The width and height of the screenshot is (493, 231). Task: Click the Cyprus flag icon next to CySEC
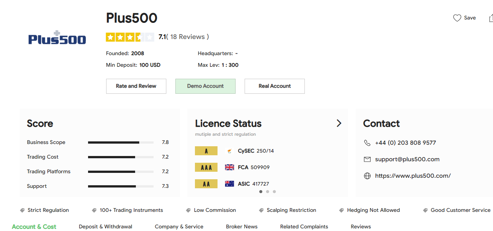[229, 151]
